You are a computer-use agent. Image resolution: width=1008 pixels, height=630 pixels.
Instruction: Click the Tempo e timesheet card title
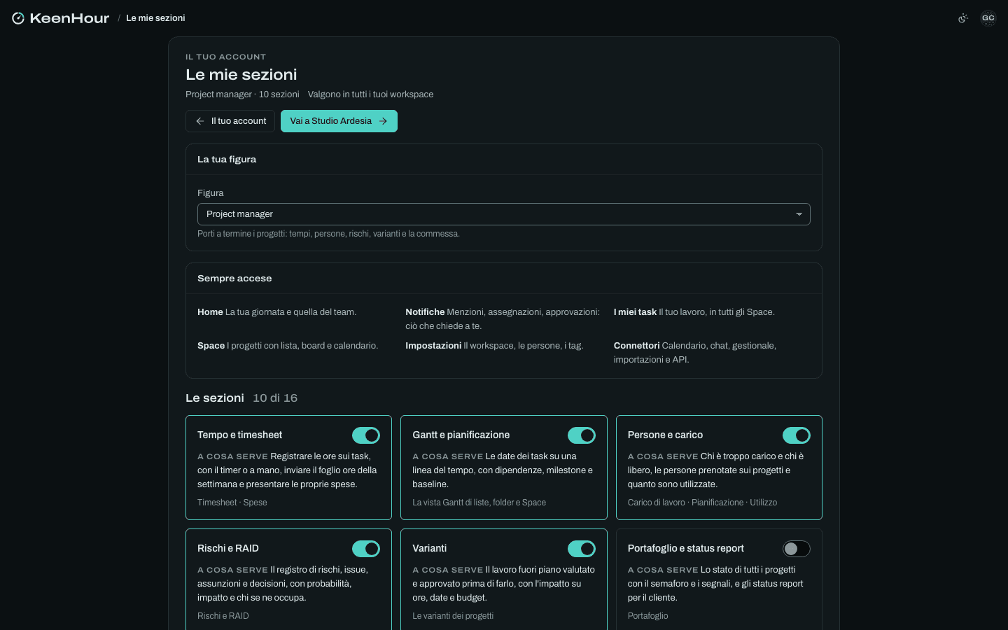240,435
